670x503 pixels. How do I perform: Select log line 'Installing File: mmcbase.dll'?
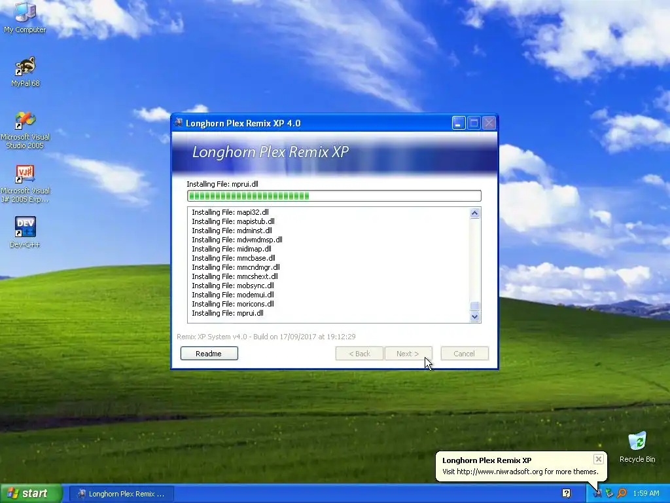click(234, 258)
